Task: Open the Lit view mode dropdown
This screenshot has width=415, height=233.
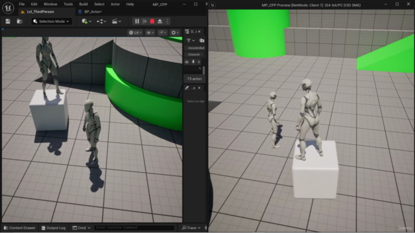Action: click(136, 32)
